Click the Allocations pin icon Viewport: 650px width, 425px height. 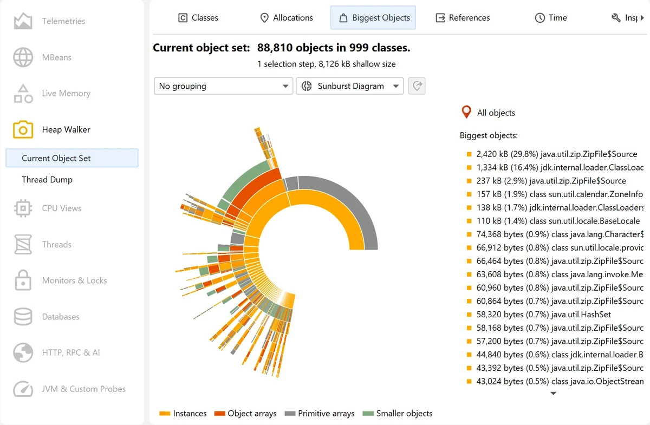tap(264, 18)
